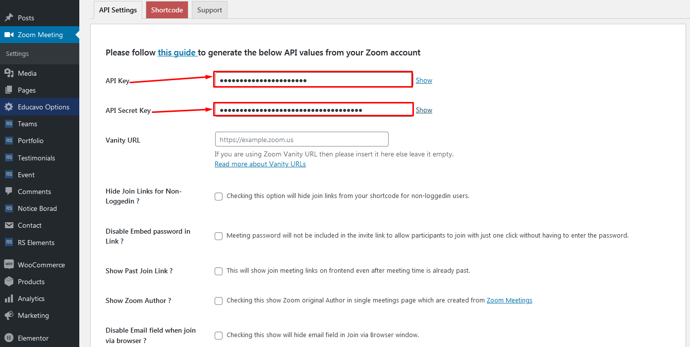The image size is (690, 347).
Task: Click the video camera icon for Zoom Meeting
Action: [9, 35]
